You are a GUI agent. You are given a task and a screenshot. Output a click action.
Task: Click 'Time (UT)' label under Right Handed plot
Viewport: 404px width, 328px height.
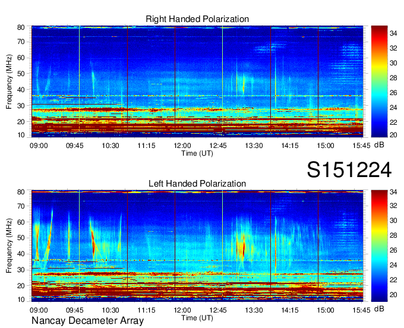[197, 153]
